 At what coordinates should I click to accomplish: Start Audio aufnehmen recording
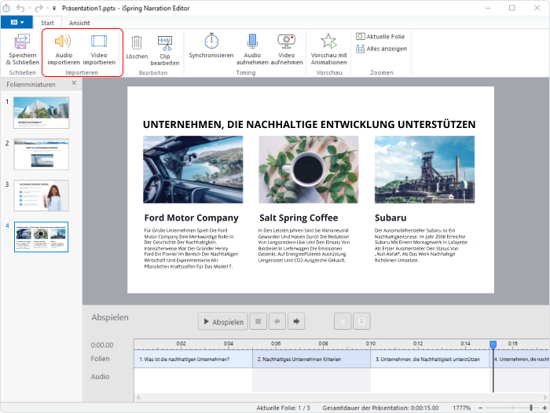(x=252, y=49)
